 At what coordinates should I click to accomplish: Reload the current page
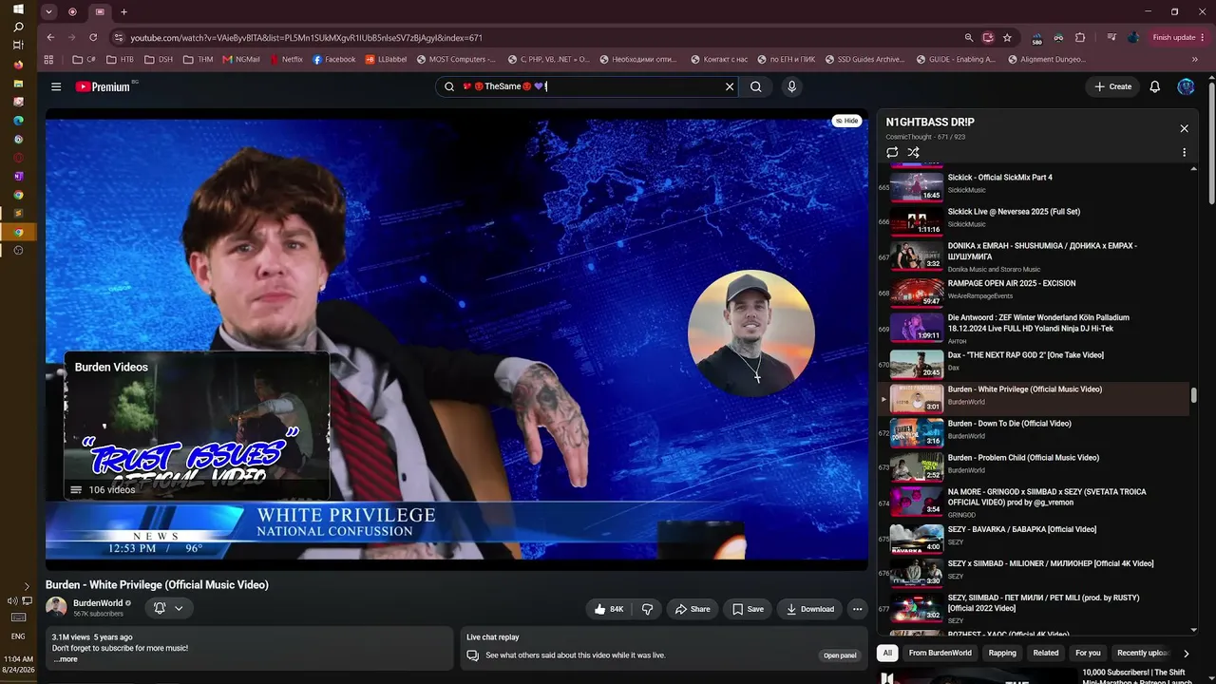[93, 37]
